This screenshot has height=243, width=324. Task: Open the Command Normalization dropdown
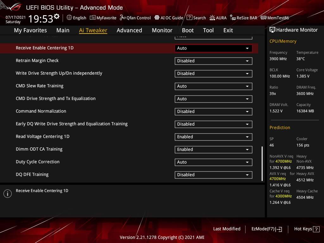[214, 112]
